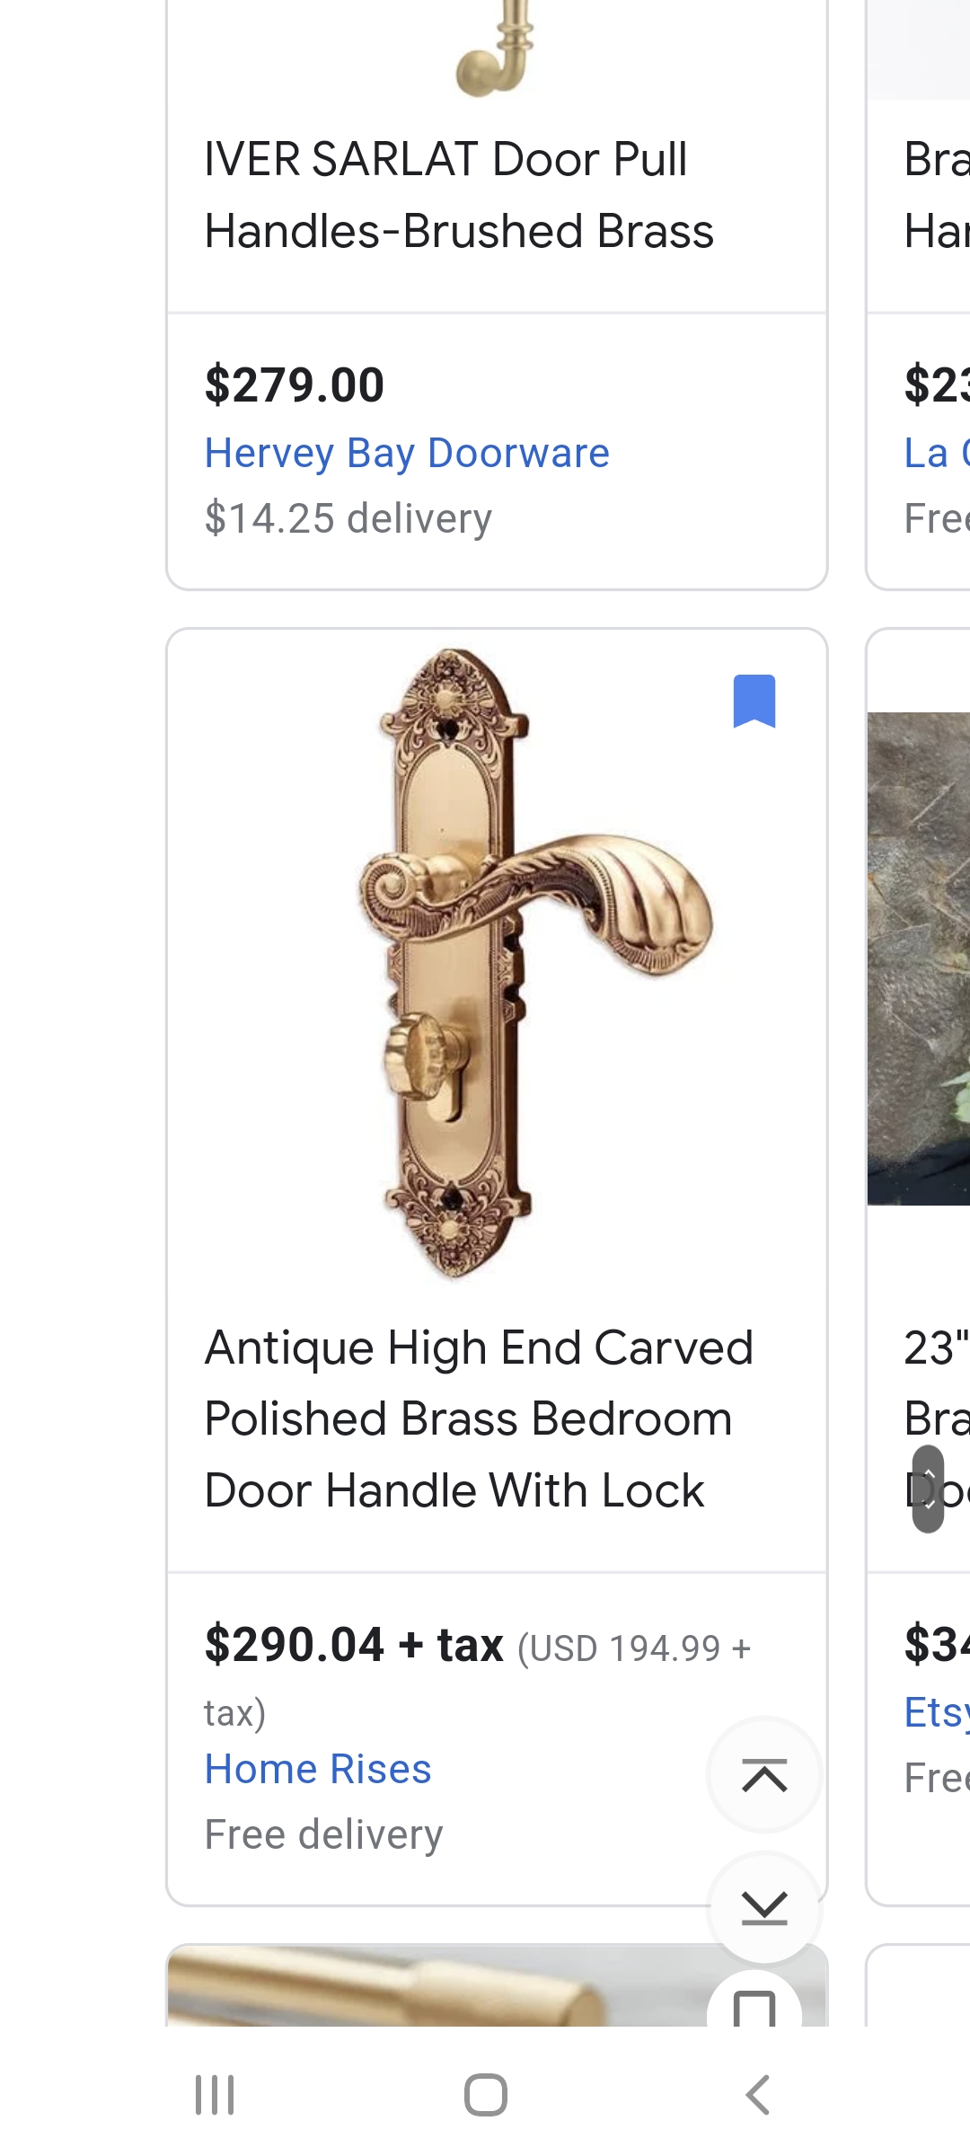Tap the jump-to-top arrow button
Image resolution: width=970 pixels, height=2156 pixels.
click(x=764, y=1775)
